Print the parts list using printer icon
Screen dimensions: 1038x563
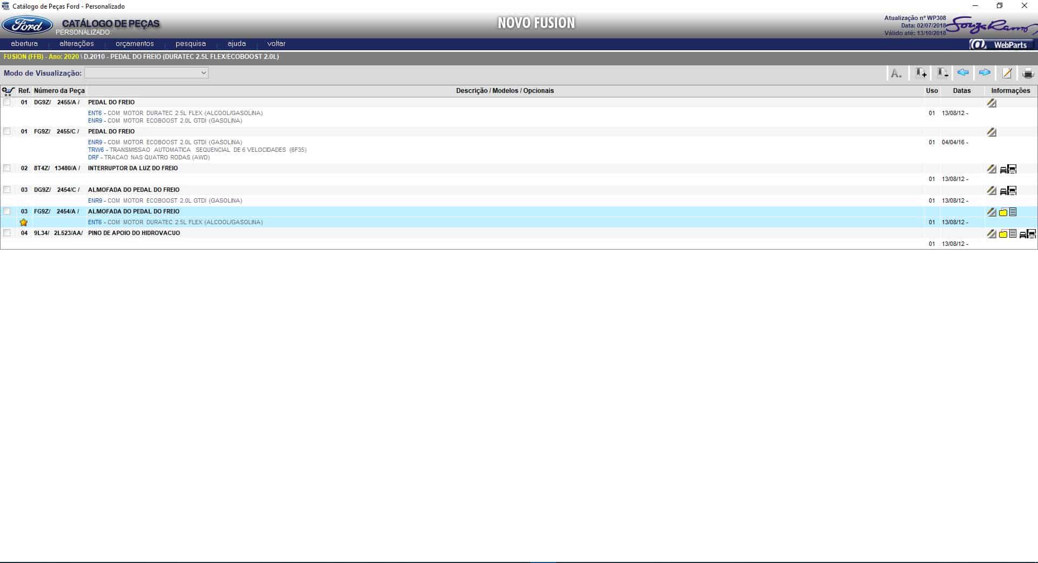tap(1028, 73)
